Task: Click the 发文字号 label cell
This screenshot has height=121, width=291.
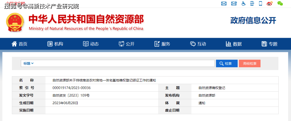Action: [x=29, y=95]
